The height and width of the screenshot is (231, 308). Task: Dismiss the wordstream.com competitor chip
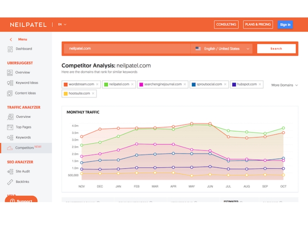pos(97,84)
